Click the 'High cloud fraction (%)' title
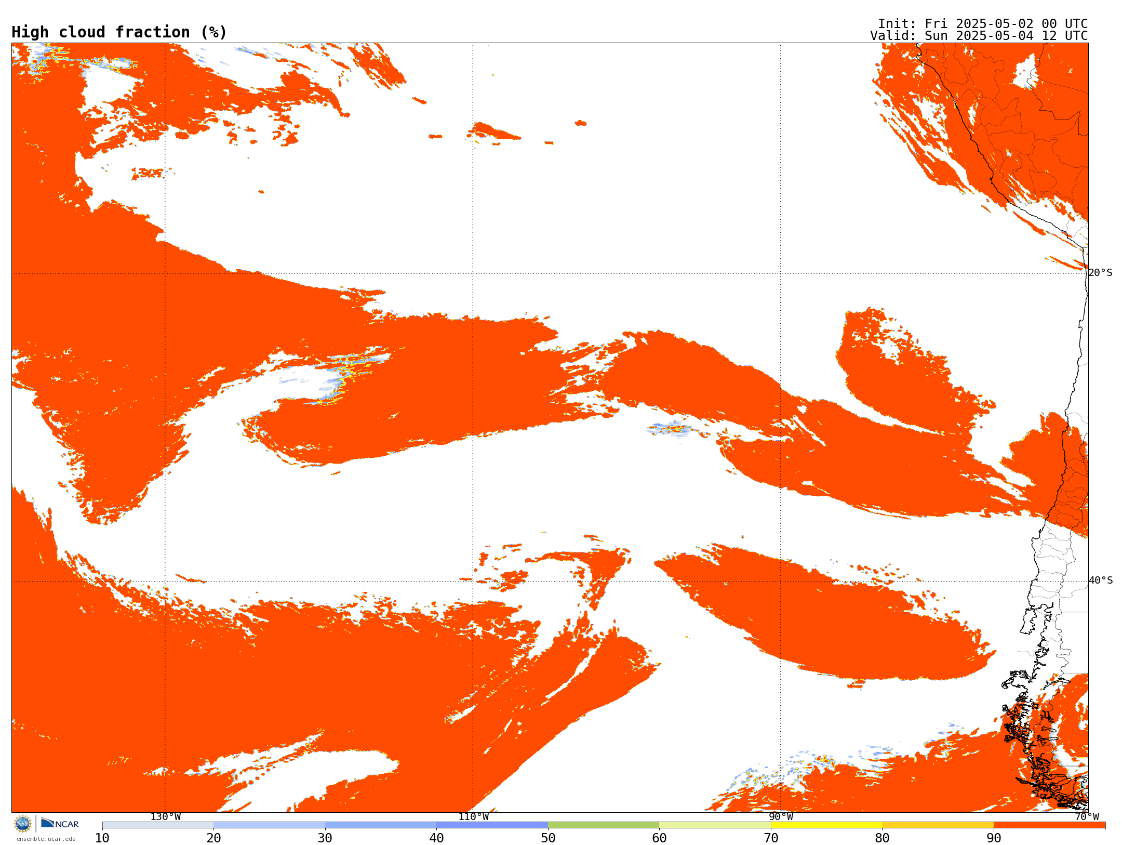Screen dimensions: 1122x845 (119, 32)
